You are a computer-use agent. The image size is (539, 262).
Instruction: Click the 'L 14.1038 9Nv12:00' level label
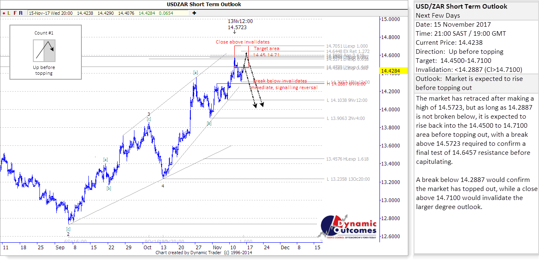click(x=347, y=100)
